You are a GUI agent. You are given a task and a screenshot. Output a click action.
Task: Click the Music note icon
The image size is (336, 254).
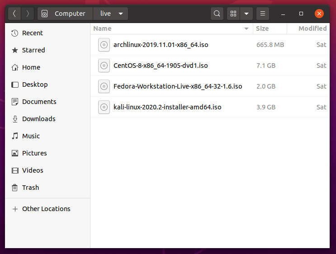(x=15, y=136)
